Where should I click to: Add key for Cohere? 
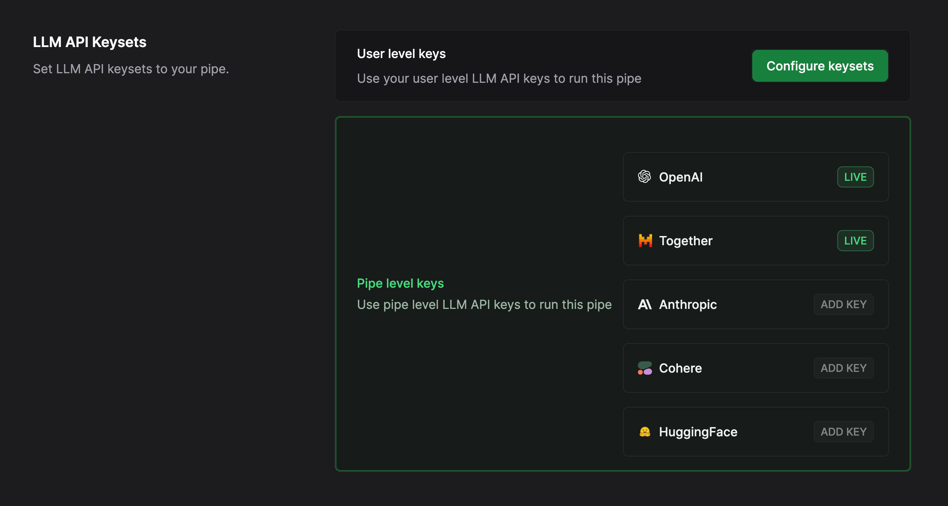844,368
